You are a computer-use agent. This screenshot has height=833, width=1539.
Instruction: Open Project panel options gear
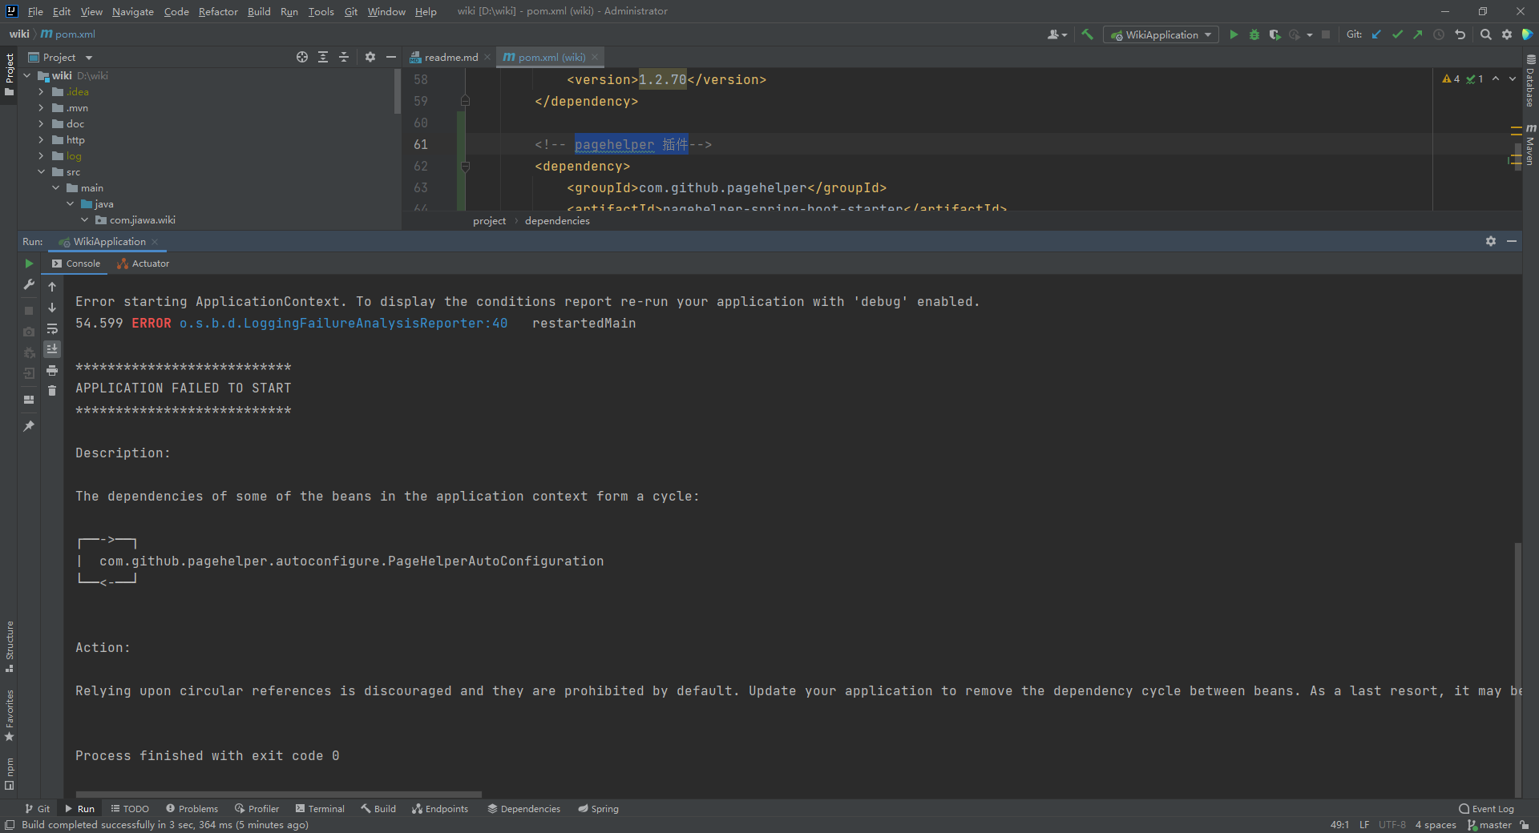(370, 57)
